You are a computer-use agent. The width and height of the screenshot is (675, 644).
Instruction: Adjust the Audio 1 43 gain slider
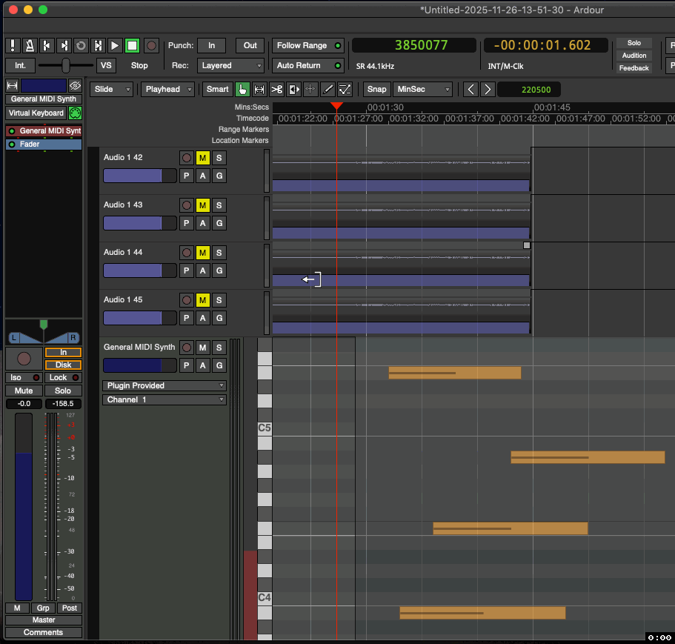140,223
